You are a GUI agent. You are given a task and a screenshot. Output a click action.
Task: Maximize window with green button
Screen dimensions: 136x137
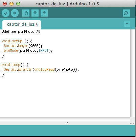pyautogui.click(x=18, y=4)
